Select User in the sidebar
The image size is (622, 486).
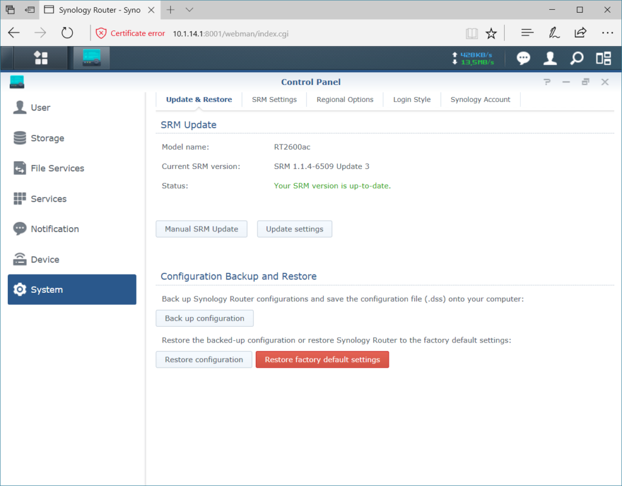point(72,108)
